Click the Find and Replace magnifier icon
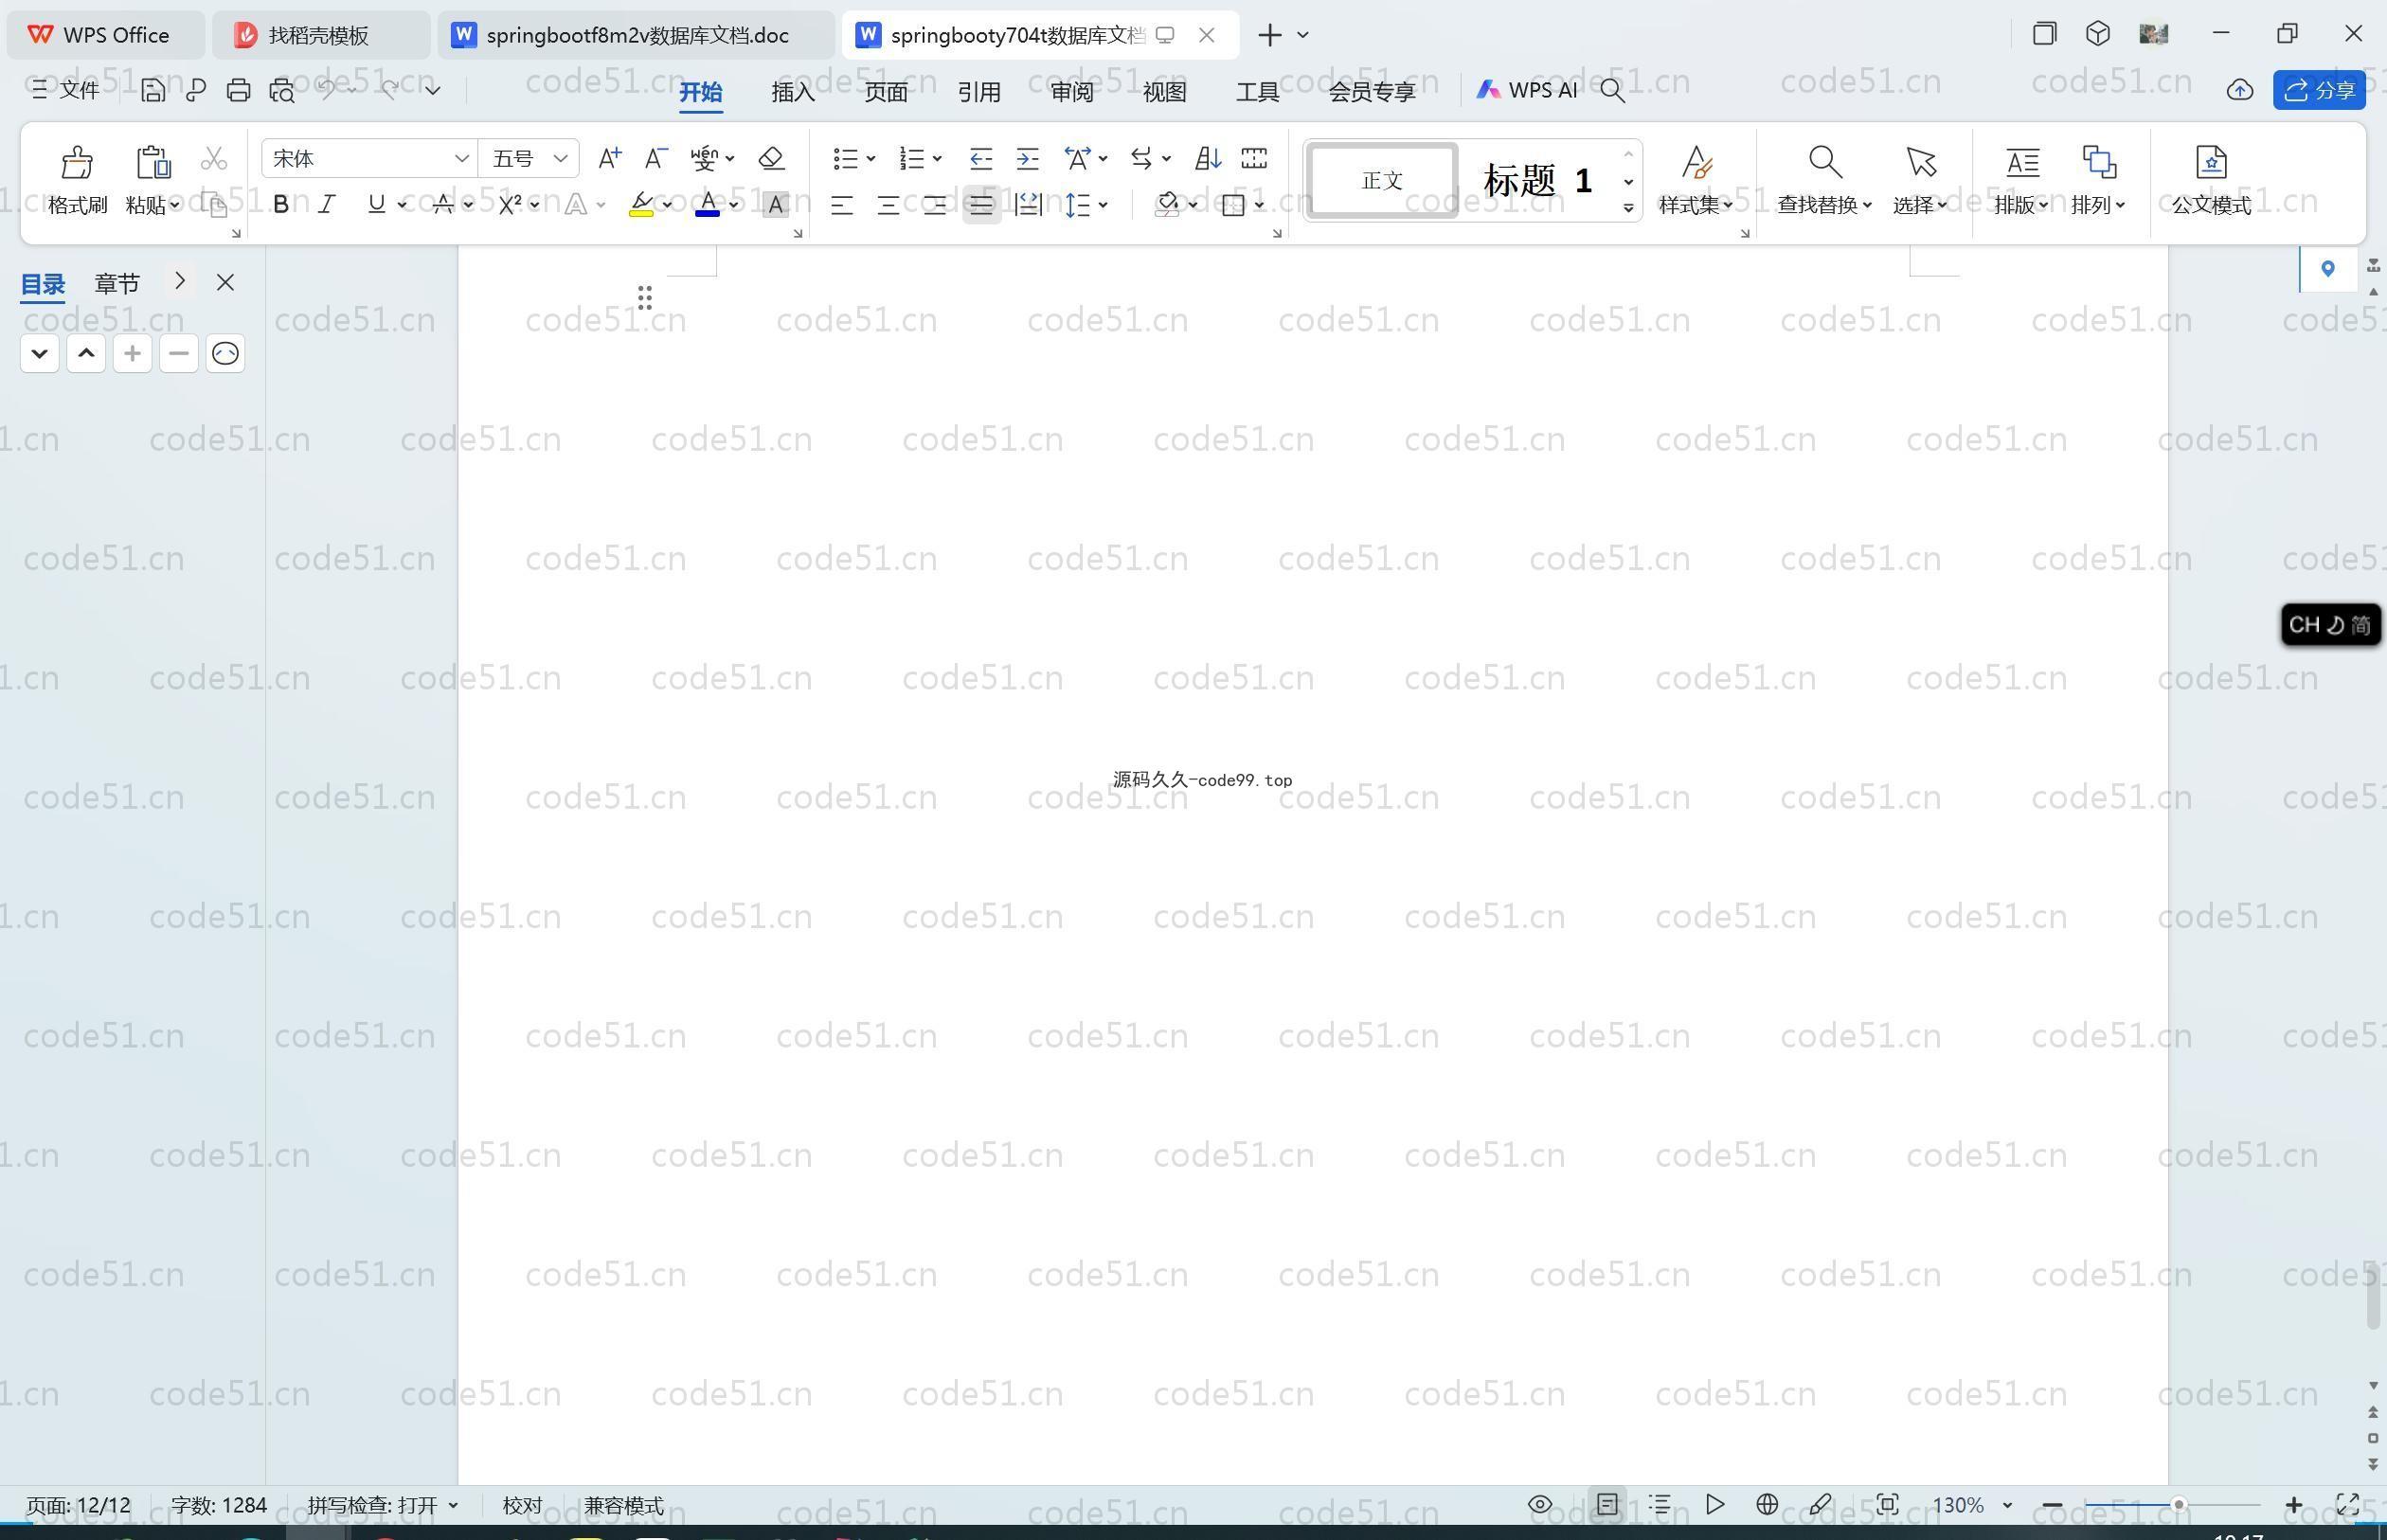Viewport: 2387px width, 1540px height. (x=1824, y=162)
